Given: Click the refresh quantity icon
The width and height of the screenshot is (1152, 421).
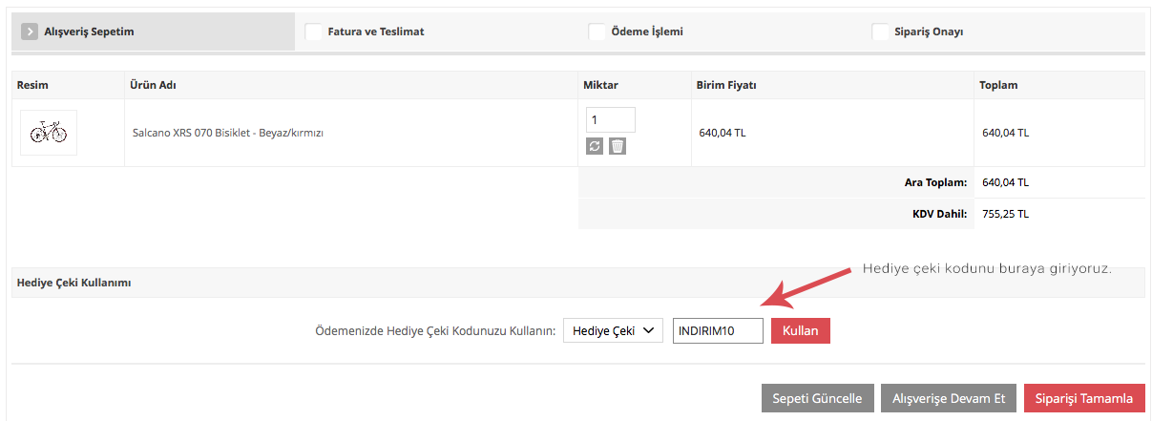Looking at the screenshot, I should click(595, 146).
